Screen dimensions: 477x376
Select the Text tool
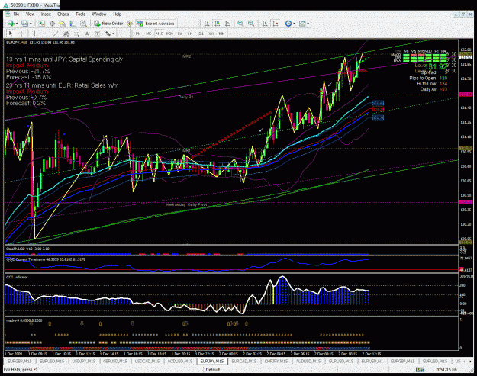[x=87, y=34]
